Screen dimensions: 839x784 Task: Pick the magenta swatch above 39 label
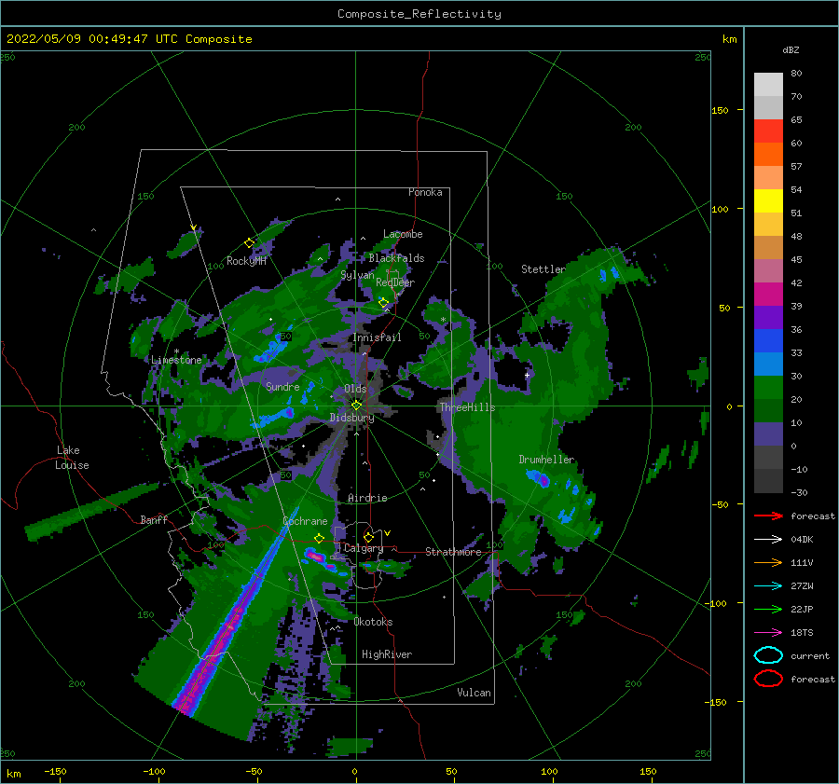pyautogui.click(x=768, y=295)
